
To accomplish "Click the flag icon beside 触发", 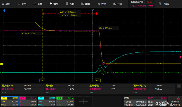I will [51, 4].
